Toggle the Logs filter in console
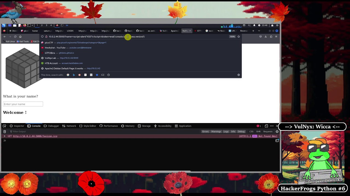Viewport: 350px width, 196px height. 226,131
